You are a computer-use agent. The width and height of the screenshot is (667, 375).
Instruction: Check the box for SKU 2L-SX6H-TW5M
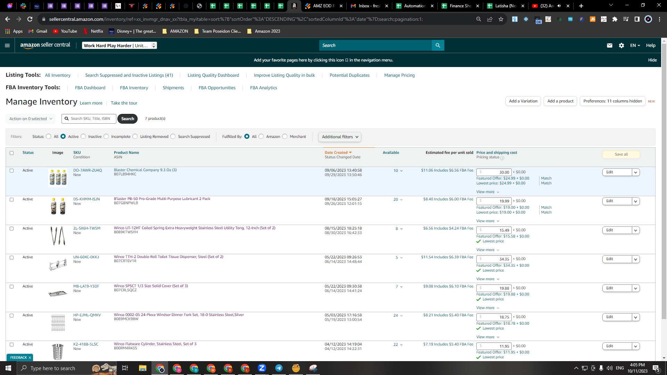click(11, 229)
